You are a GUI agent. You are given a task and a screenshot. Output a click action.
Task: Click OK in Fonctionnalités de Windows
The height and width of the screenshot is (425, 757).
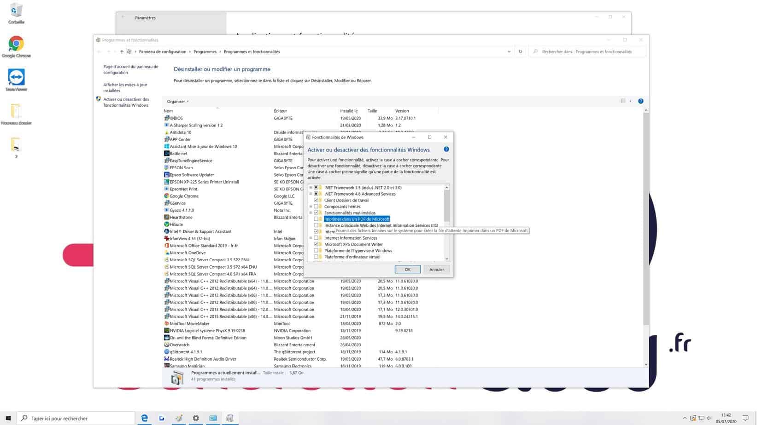point(407,270)
